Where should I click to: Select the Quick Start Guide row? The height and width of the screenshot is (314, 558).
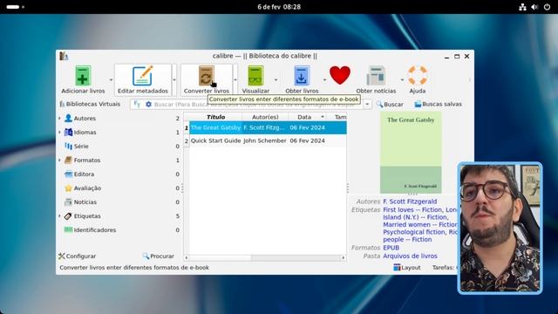(265, 140)
